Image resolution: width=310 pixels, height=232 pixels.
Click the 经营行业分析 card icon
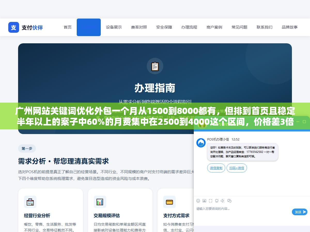(x=30, y=202)
